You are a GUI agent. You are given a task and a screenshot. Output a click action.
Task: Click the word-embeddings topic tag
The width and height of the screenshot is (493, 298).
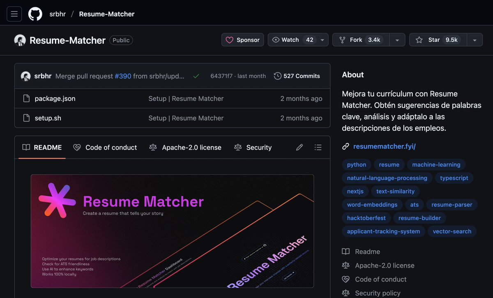pyautogui.click(x=372, y=205)
